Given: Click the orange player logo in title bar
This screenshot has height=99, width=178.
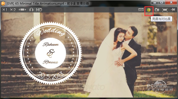Looking at the screenshot, I should [x=3, y=4].
